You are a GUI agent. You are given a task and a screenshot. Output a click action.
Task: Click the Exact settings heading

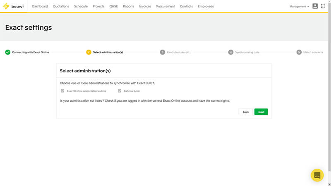pos(29,27)
